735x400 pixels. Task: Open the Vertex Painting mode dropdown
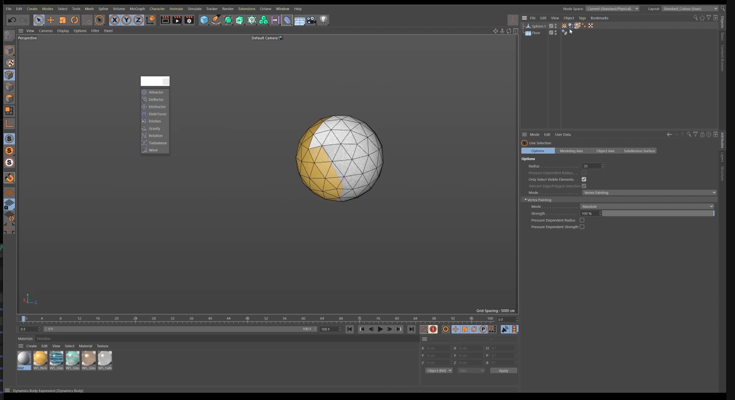[649, 192]
